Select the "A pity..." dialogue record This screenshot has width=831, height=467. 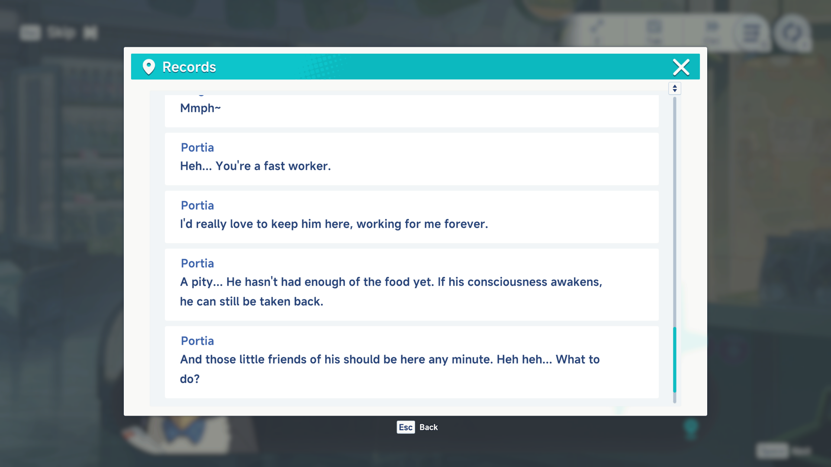tap(411, 284)
